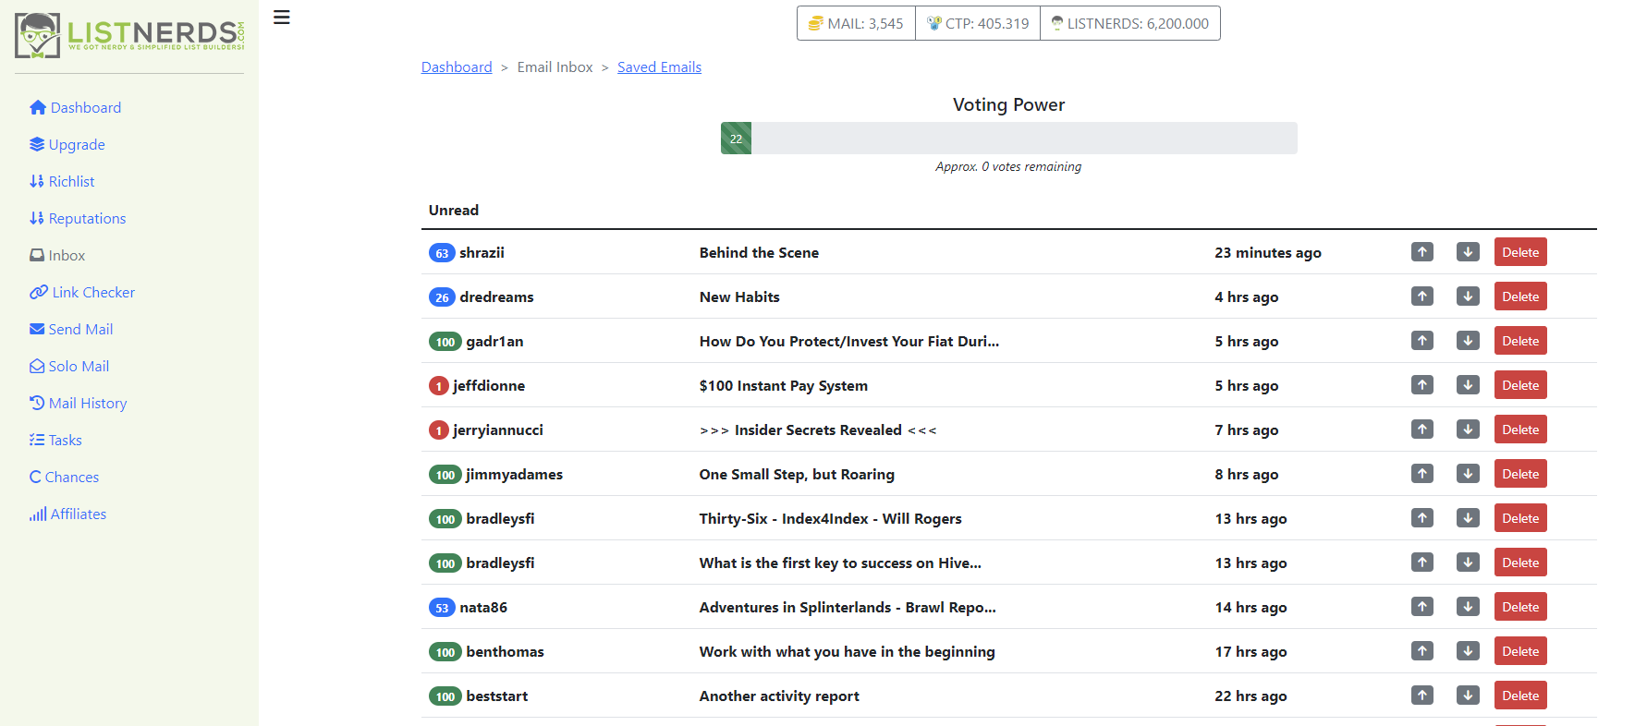Upvote the Another activity report email
Viewport: 1647px width, 726px height.
coord(1422,696)
